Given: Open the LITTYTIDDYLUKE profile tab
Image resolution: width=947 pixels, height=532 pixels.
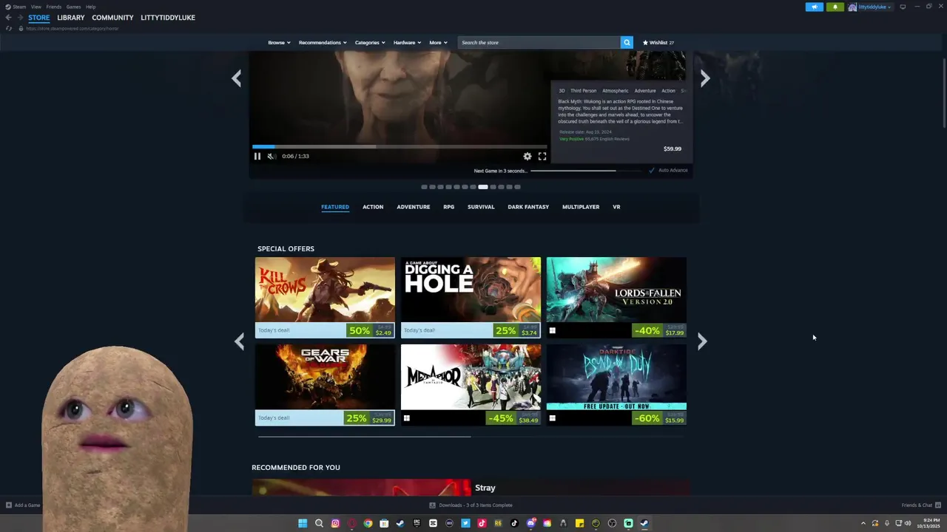Looking at the screenshot, I should (168, 18).
